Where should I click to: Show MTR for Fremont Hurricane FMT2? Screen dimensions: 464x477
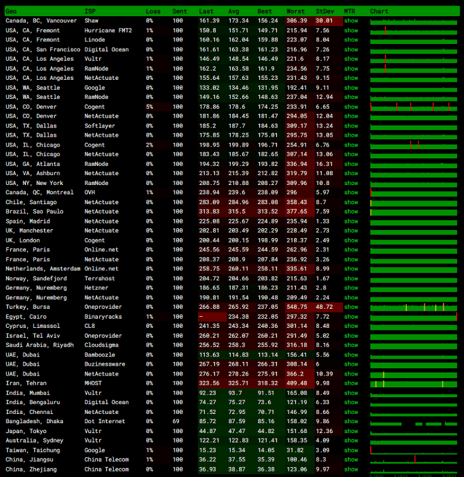[351, 30]
